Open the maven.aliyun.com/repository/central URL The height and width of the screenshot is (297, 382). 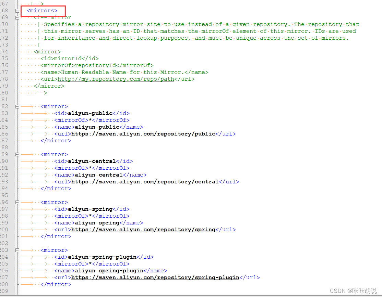click(x=145, y=182)
